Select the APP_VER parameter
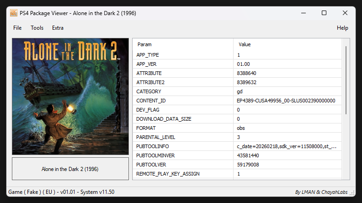Viewport: 362px width, 203px height. [x=146, y=64]
